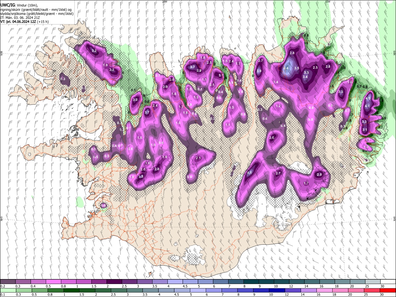Click the '30' label under the rain scale
This screenshot has width=396, height=297.
click(x=382, y=295)
